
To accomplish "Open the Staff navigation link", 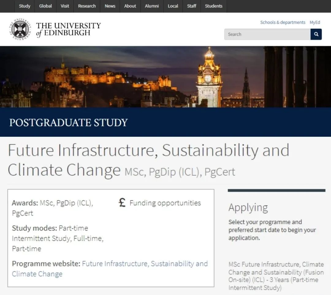I will point(192,6).
